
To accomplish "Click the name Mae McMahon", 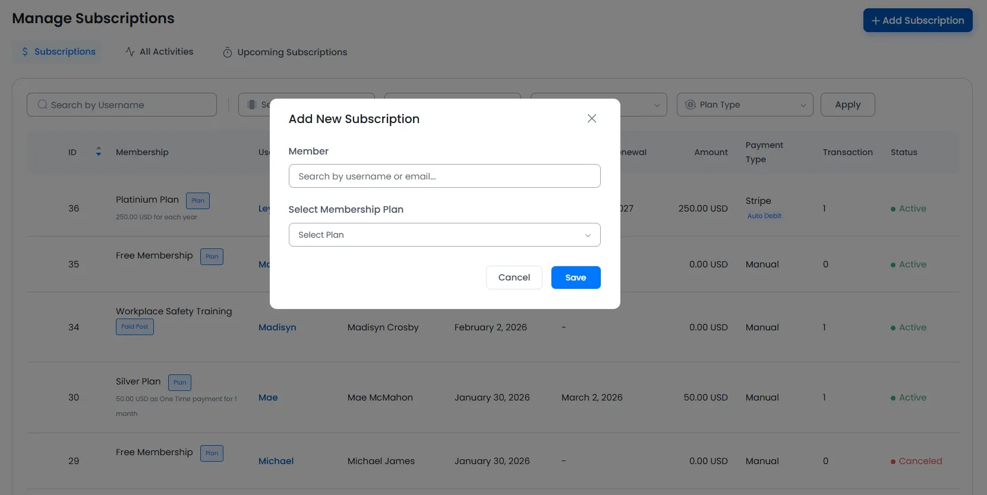I will click(x=380, y=398).
